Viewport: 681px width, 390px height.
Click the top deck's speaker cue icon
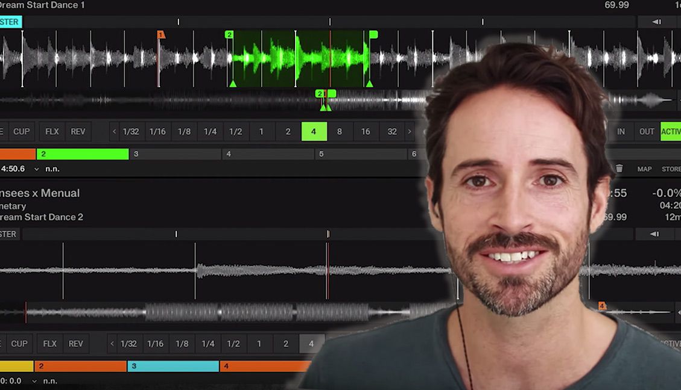pos(656,22)
